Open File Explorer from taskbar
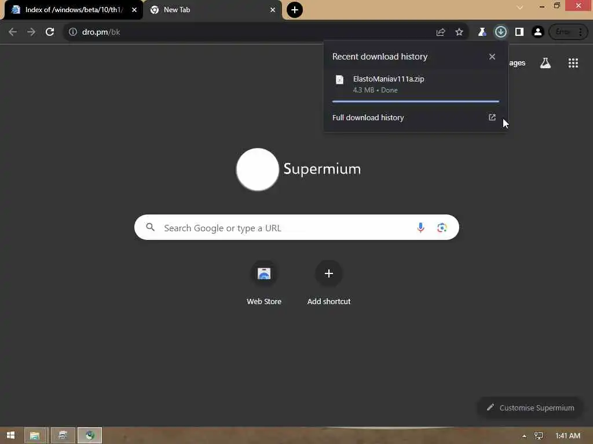593x444 pixels. [35, 435]
